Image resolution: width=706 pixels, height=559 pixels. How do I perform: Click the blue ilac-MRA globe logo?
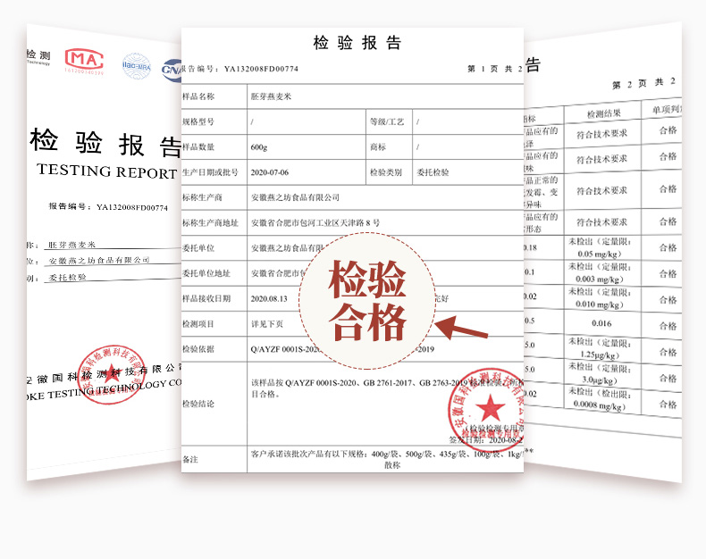click(137, 66)
